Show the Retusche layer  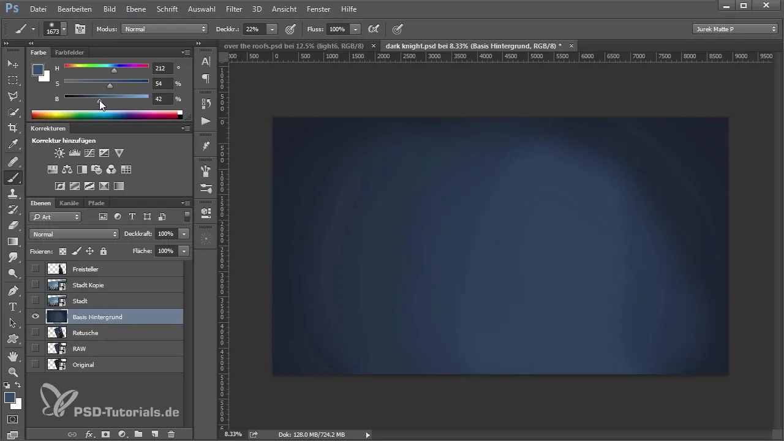click(x=36, y=333)
